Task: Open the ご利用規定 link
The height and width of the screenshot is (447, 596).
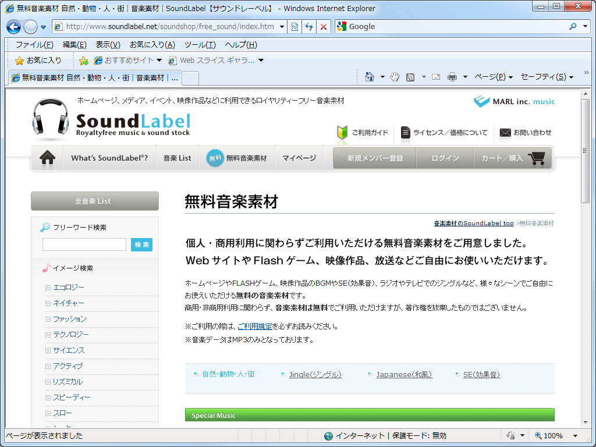Action: click(254, 327)
